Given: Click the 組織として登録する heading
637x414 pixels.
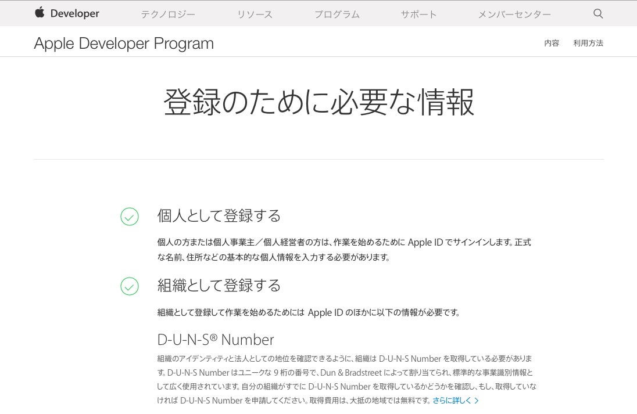Looking at the screenshot, I should [219, 285].
